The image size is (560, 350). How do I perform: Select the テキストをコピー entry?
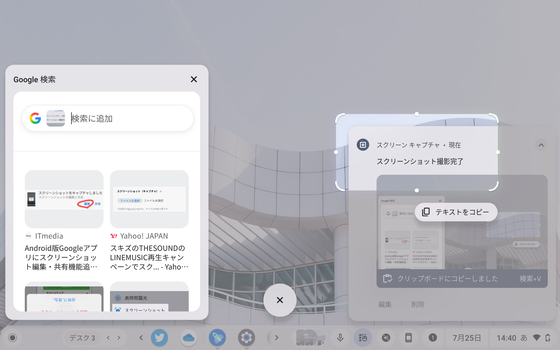coord(456,212)
